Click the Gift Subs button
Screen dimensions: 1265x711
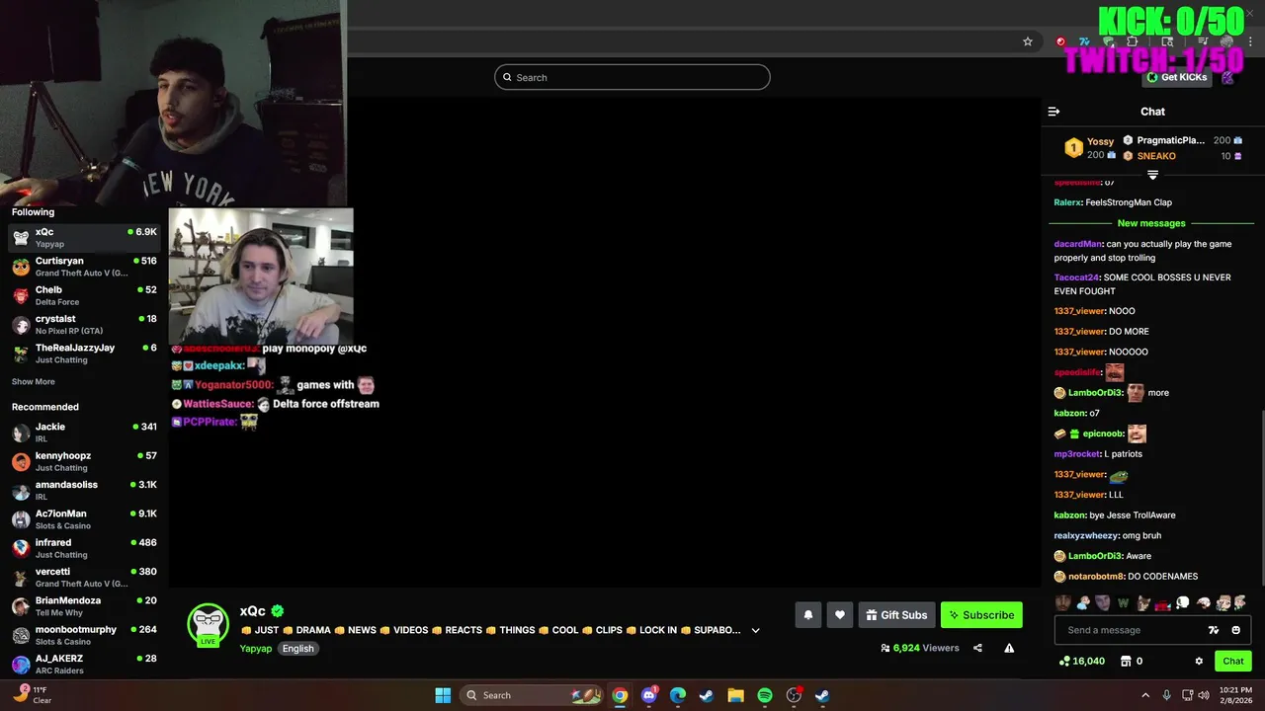896,615
